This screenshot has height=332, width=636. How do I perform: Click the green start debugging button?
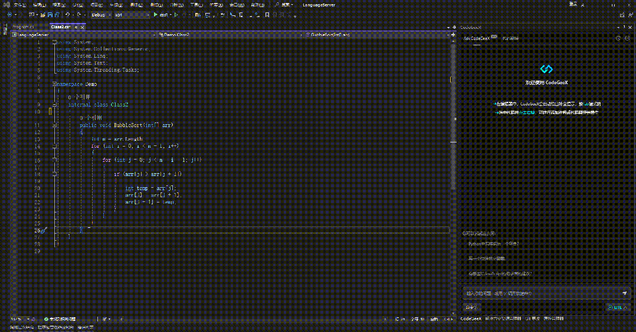155,15
